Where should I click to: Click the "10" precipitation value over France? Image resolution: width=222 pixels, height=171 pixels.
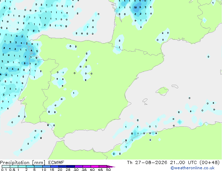tap(136, 7)
